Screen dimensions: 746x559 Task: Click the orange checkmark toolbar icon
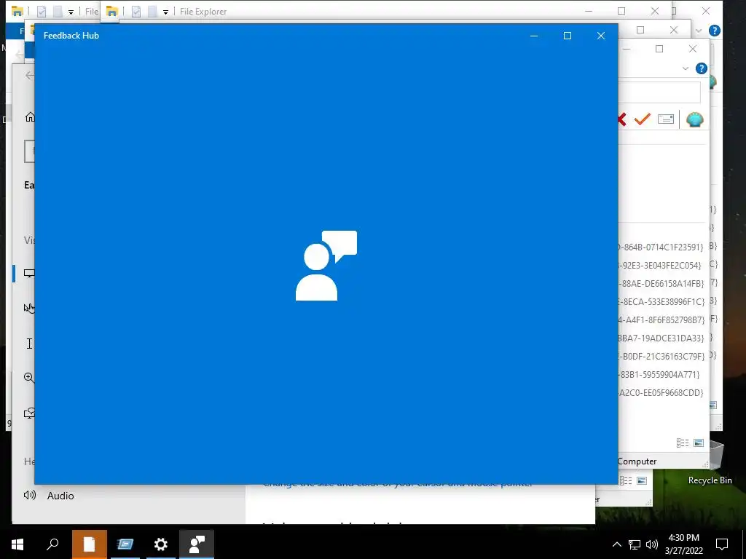[x=642, y=119]
